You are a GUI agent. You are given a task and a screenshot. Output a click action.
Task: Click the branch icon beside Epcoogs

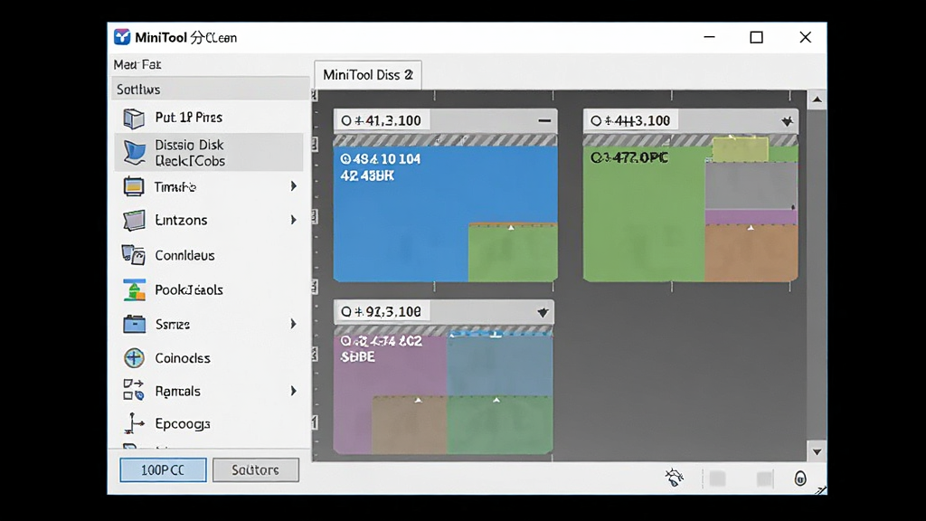click(134, 423)
